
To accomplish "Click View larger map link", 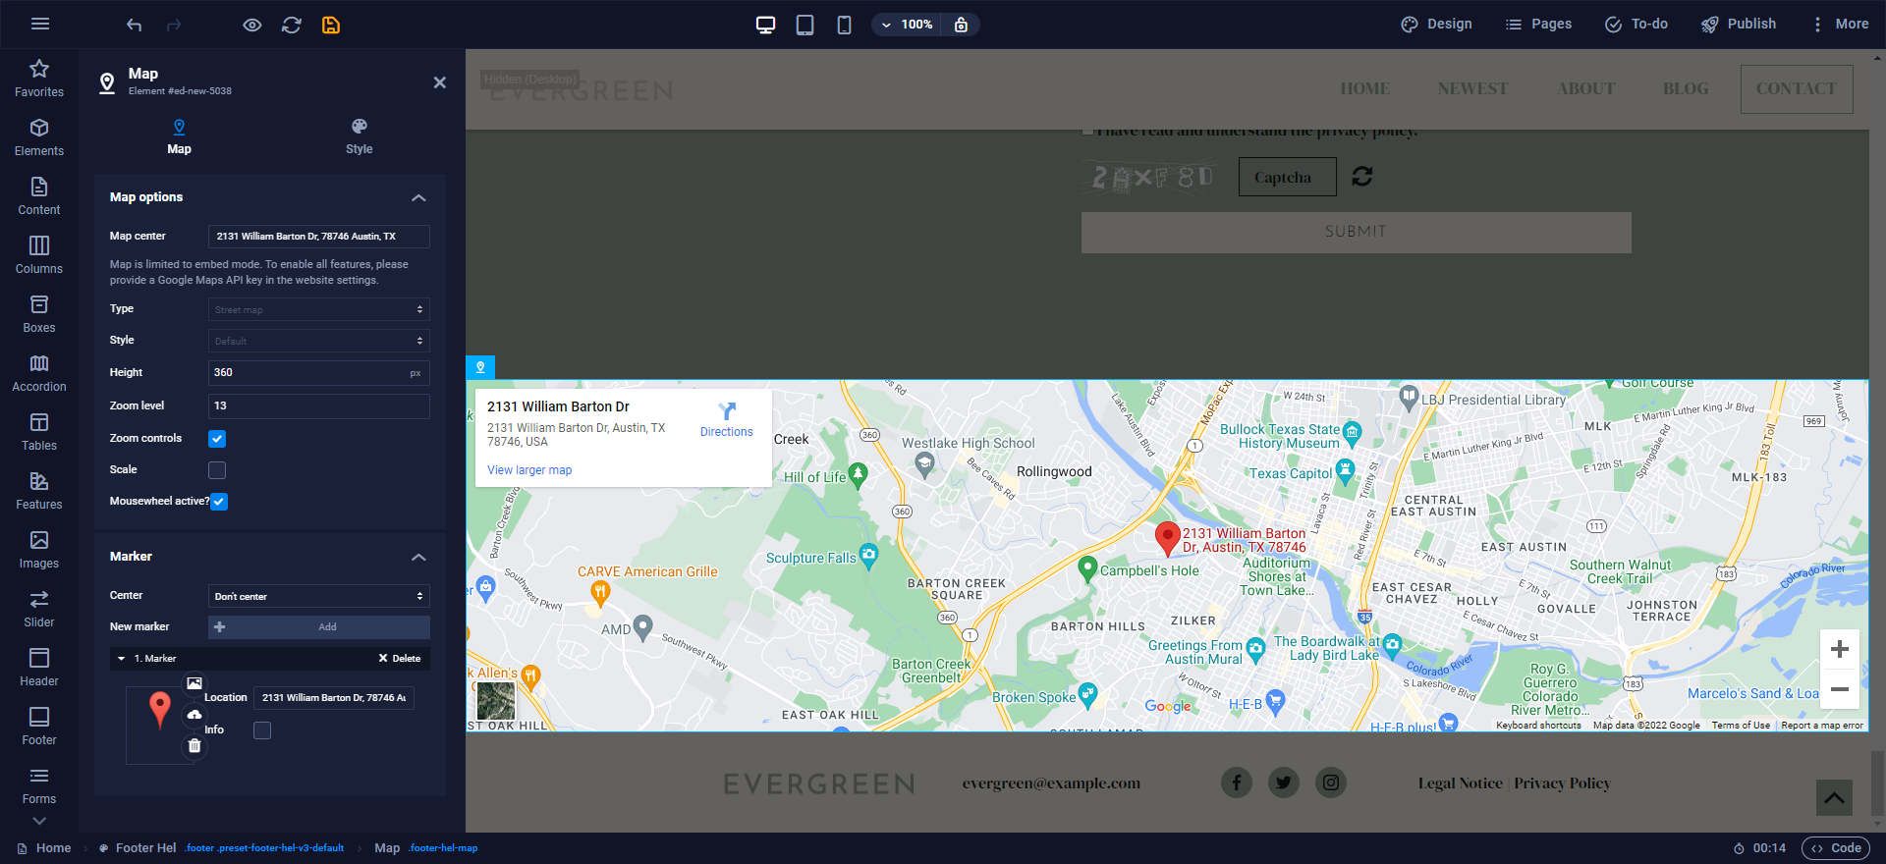I will 529,470.
